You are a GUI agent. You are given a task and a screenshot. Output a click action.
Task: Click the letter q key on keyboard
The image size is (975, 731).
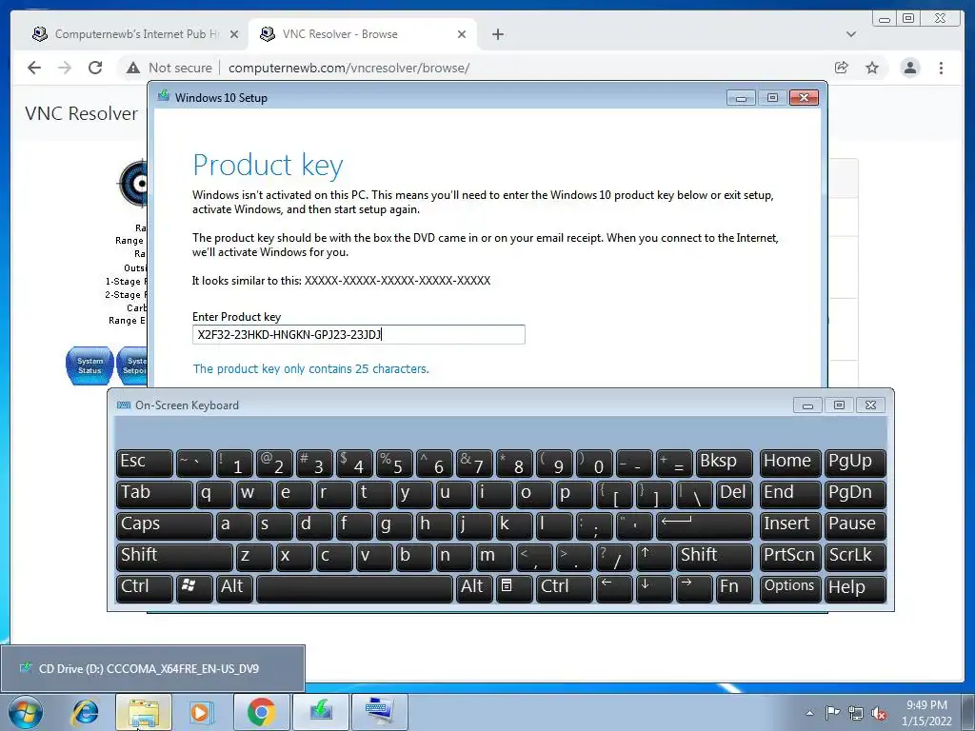click(214, 494)
